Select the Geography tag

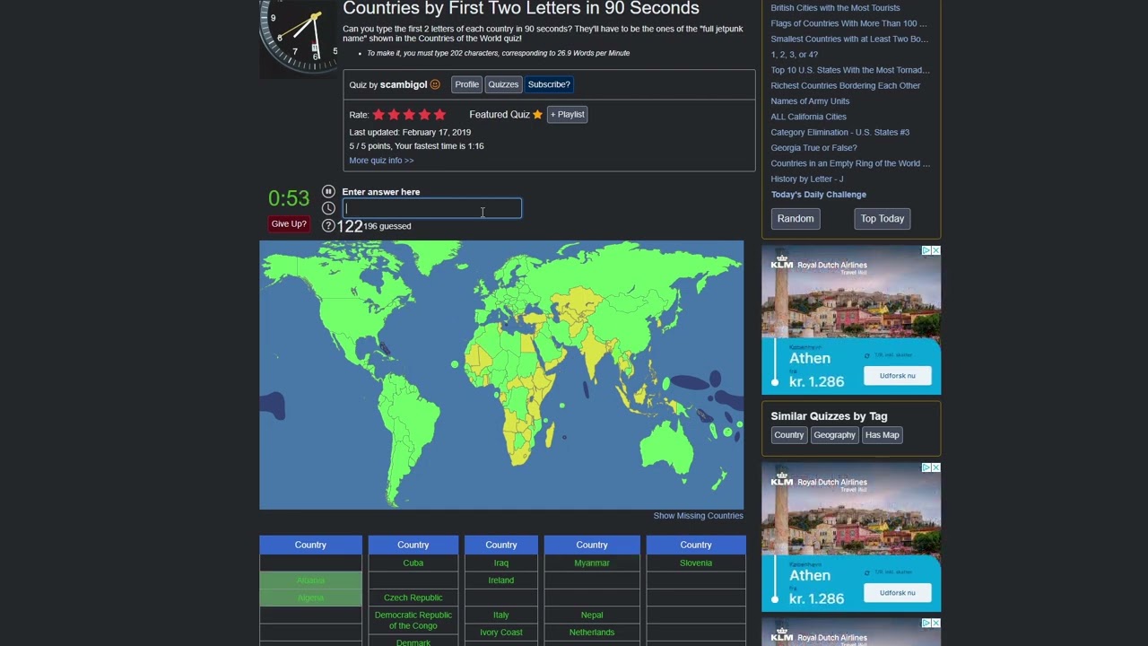pos(834,435)
